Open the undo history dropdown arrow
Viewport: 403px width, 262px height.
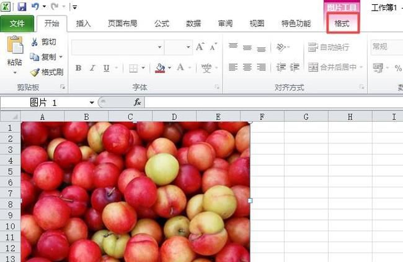pyautogui.click(x=44, y=7)
